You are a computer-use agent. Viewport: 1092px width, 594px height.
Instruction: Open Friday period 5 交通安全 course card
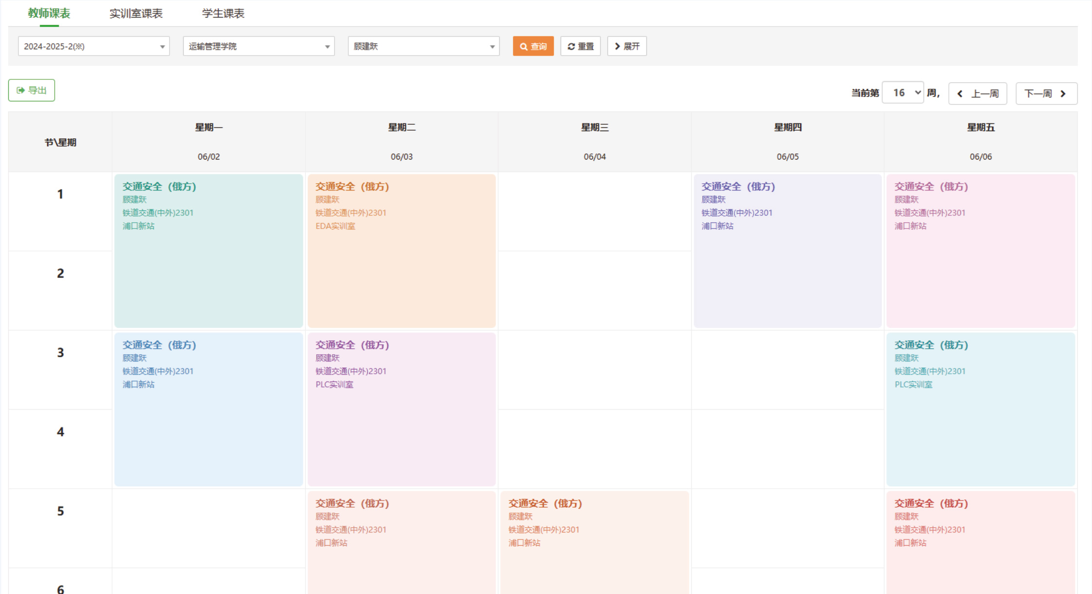[x=980, y=542]
